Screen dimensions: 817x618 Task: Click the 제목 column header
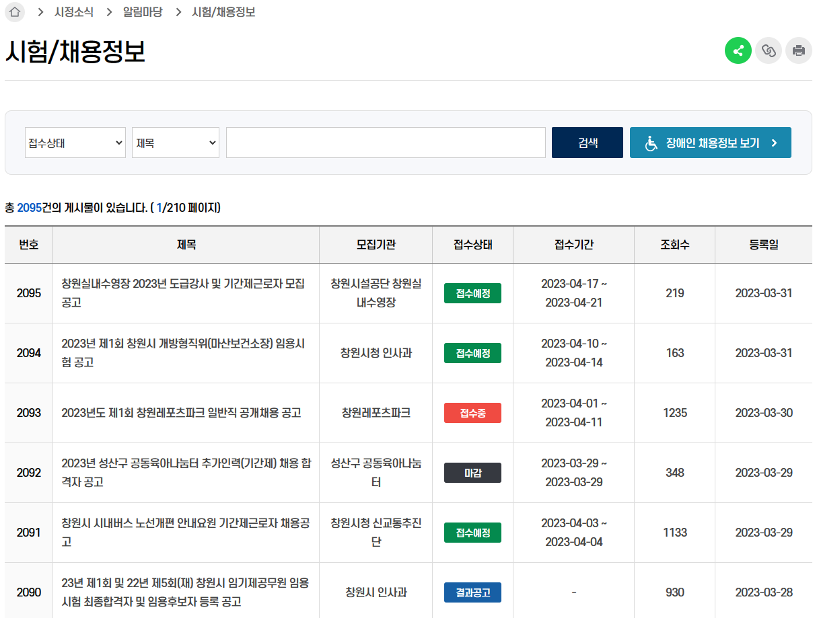pyautogui.click(x=186, y=245)
